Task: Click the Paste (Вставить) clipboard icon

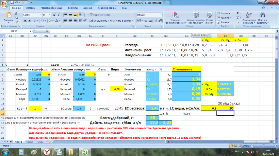Action: coord(9,15)
